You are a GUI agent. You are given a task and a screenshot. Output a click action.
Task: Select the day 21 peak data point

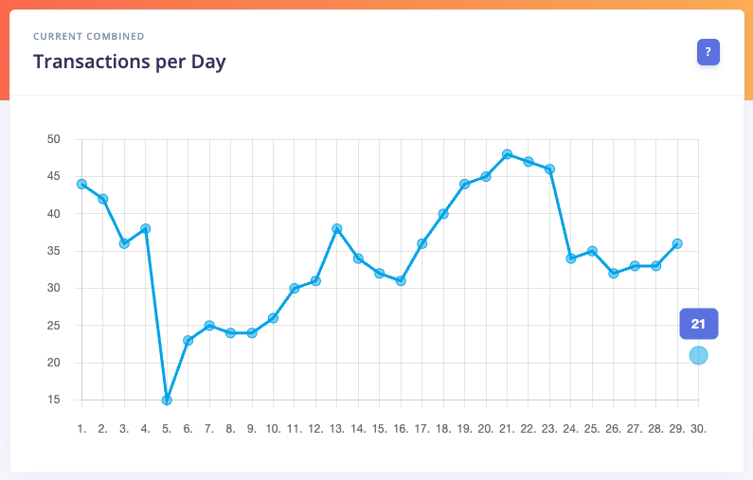(508, 154)
